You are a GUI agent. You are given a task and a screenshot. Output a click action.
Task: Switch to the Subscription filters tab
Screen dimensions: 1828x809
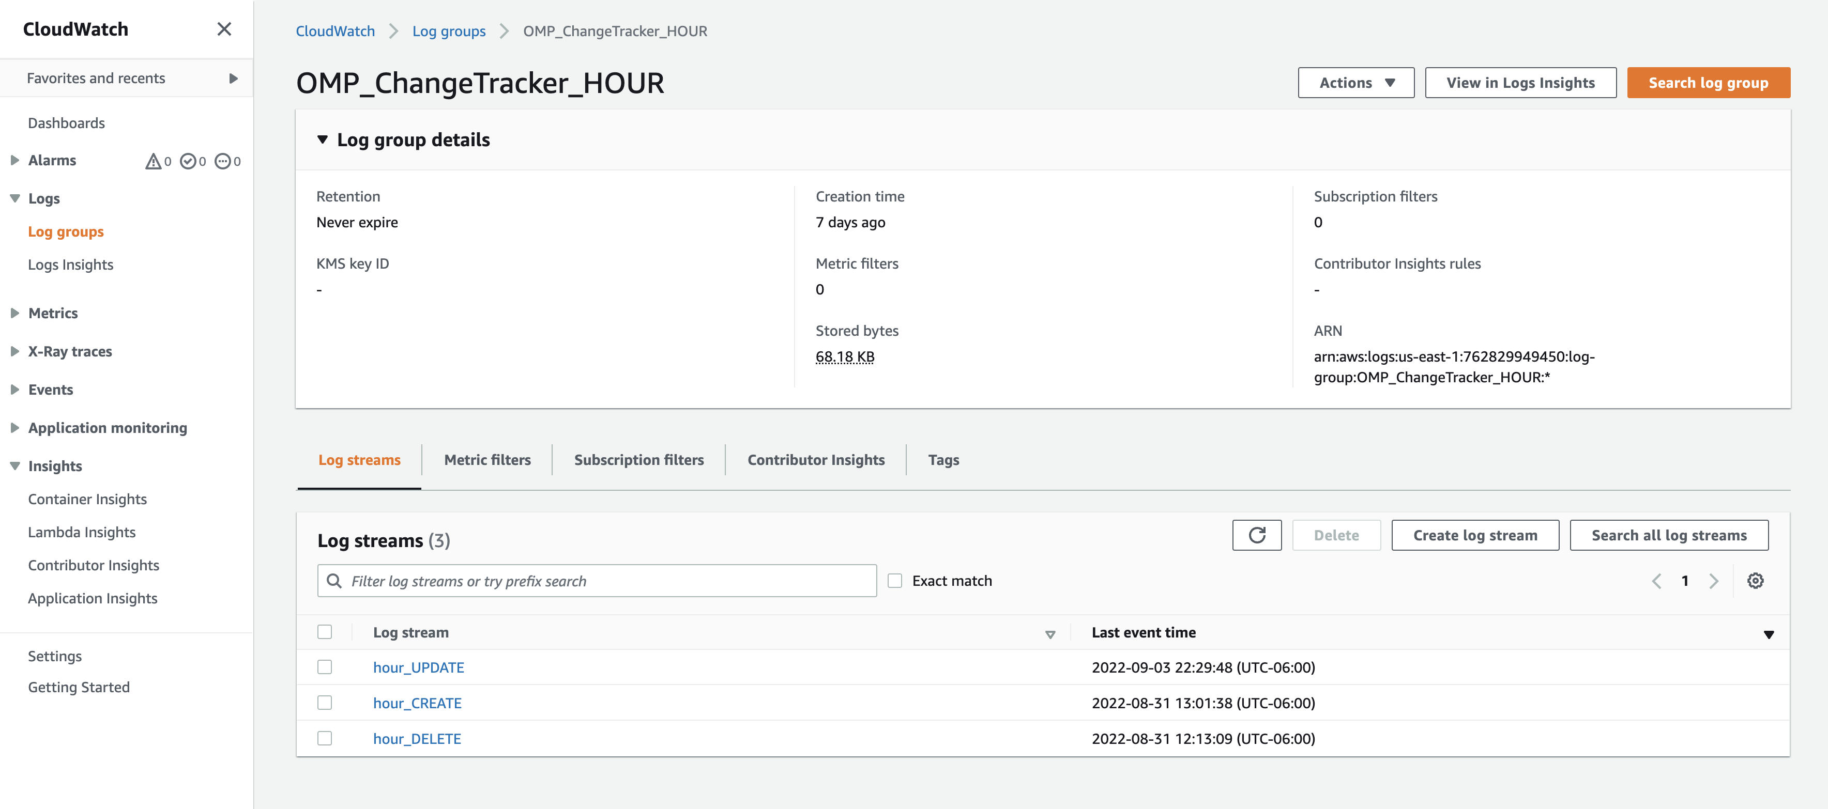tap(638, 459)
